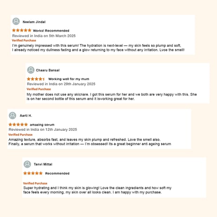Screen dimensions: 217x217
Task: Click the star rating in Tanvi Mittal's review
Action: point(33,173)
